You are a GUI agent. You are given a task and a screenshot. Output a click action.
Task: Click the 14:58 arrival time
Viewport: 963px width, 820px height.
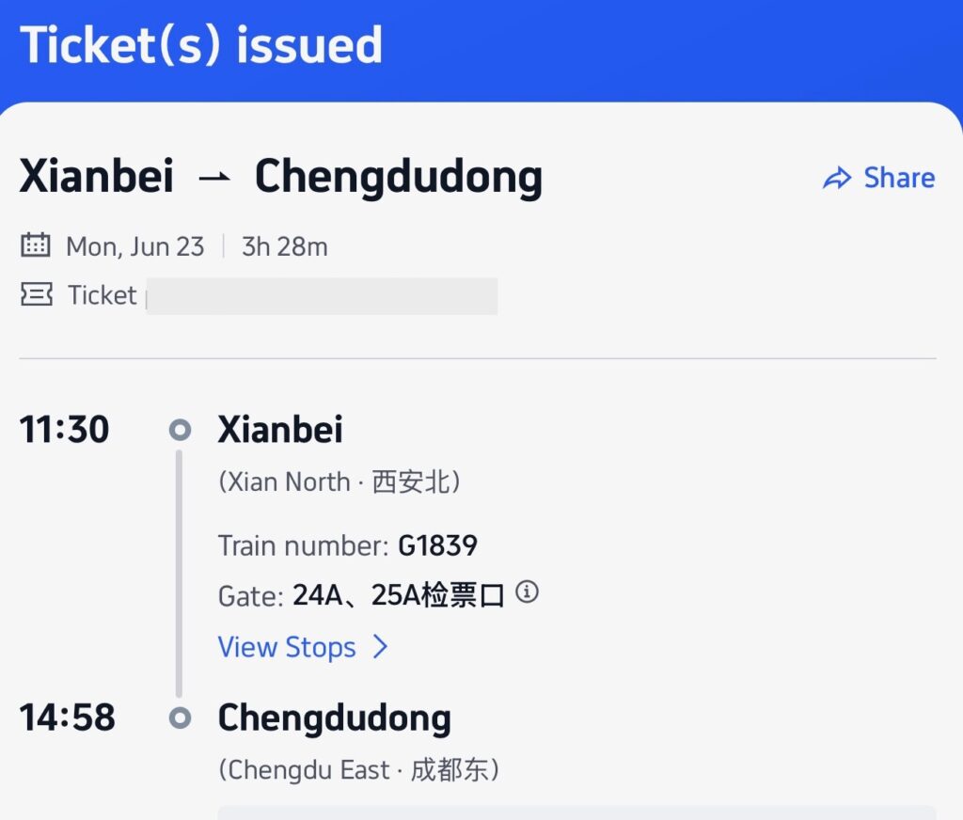(67, 717)
